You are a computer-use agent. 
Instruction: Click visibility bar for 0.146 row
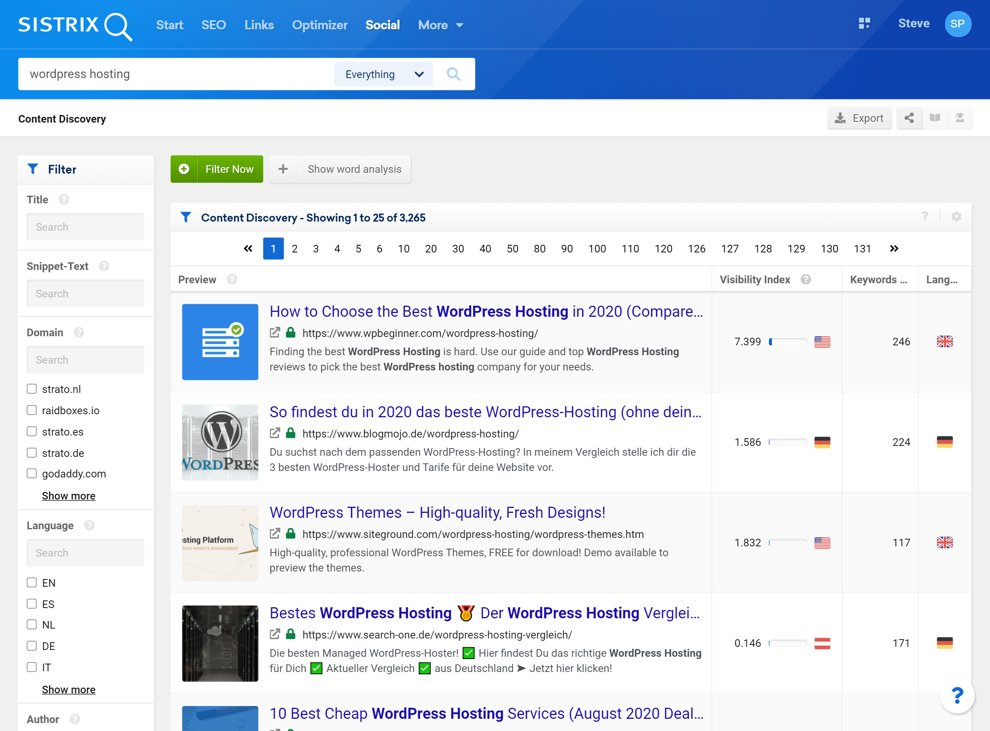tap(788, 643)
